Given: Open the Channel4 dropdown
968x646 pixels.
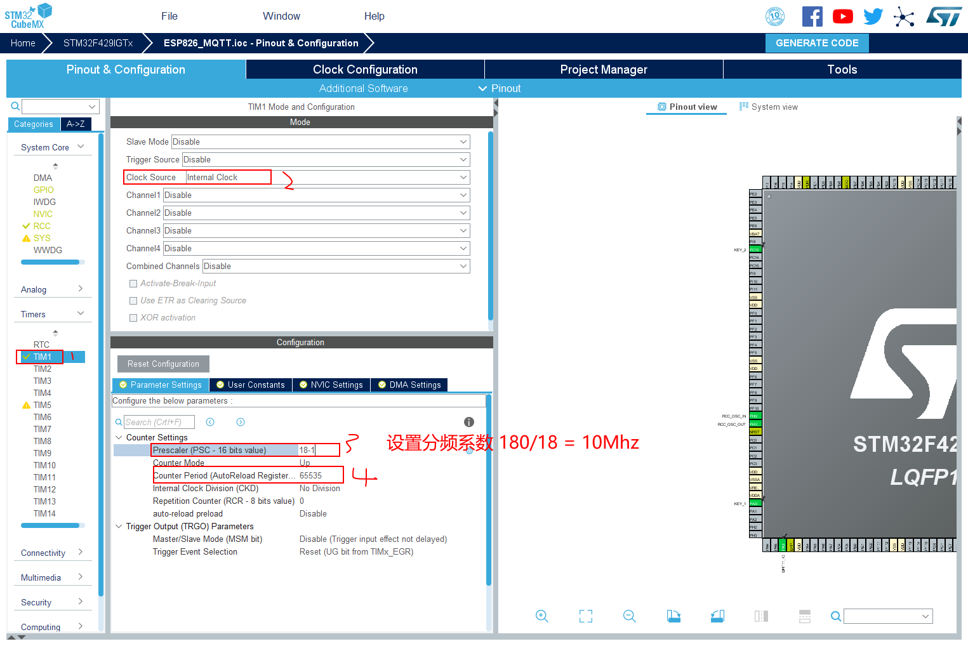Looking at the screenshot, I should (x=317, y=248).
